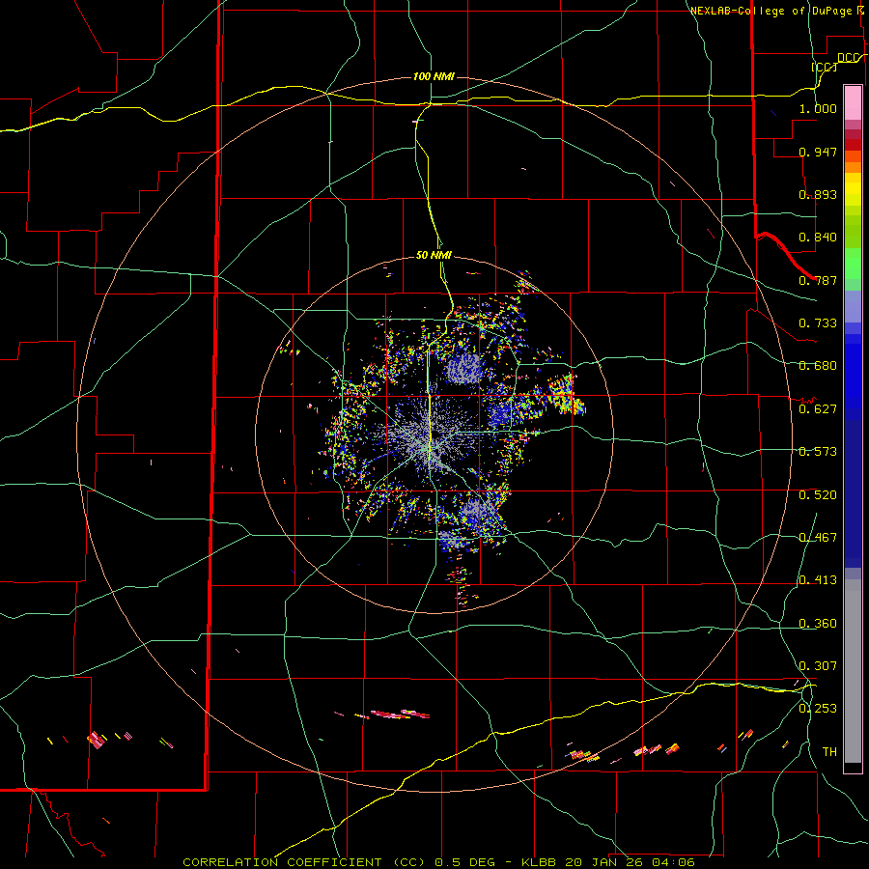Click the KLBB station identifier in caption
Screen dimensions: 869x869
[540, 862]
